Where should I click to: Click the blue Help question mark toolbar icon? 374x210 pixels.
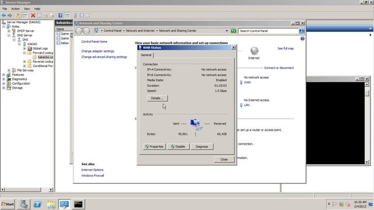pos(60,16)
